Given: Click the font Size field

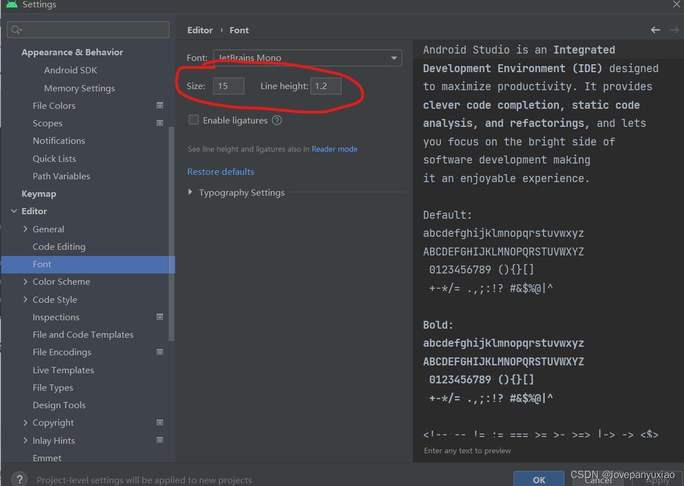Looking at the screenshot, I should (x=229, y=86).
